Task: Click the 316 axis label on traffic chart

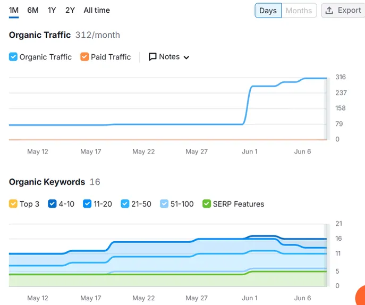Action: tap(341, 77)
